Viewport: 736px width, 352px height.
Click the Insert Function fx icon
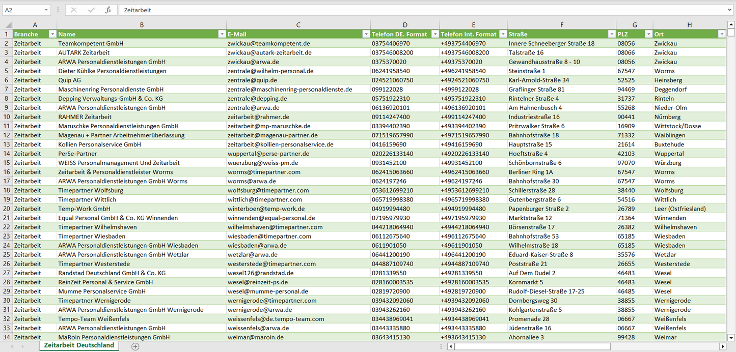point(108,10)
